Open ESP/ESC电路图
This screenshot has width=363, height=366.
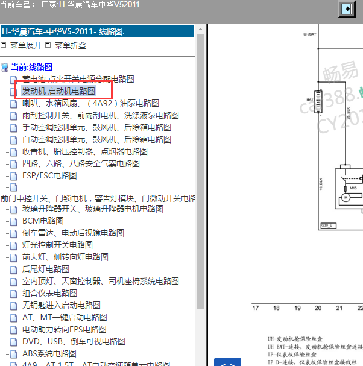point(49,175)
